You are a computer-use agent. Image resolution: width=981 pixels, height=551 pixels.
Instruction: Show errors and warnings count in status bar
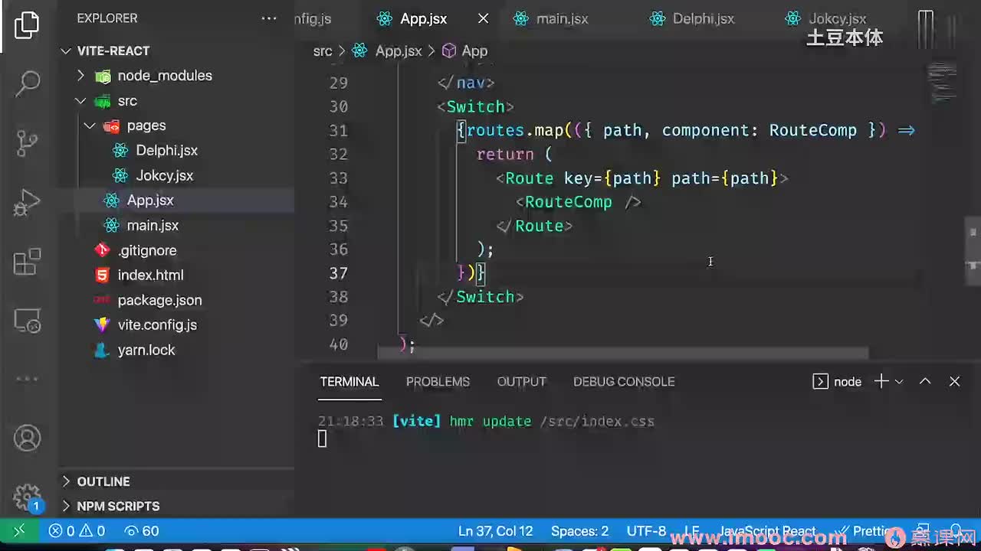pos(77,531)
